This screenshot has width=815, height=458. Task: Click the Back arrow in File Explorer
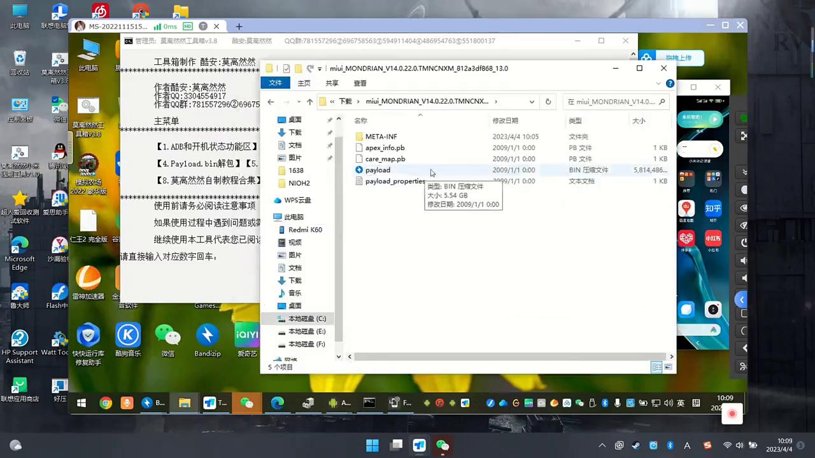click(271, 102)
